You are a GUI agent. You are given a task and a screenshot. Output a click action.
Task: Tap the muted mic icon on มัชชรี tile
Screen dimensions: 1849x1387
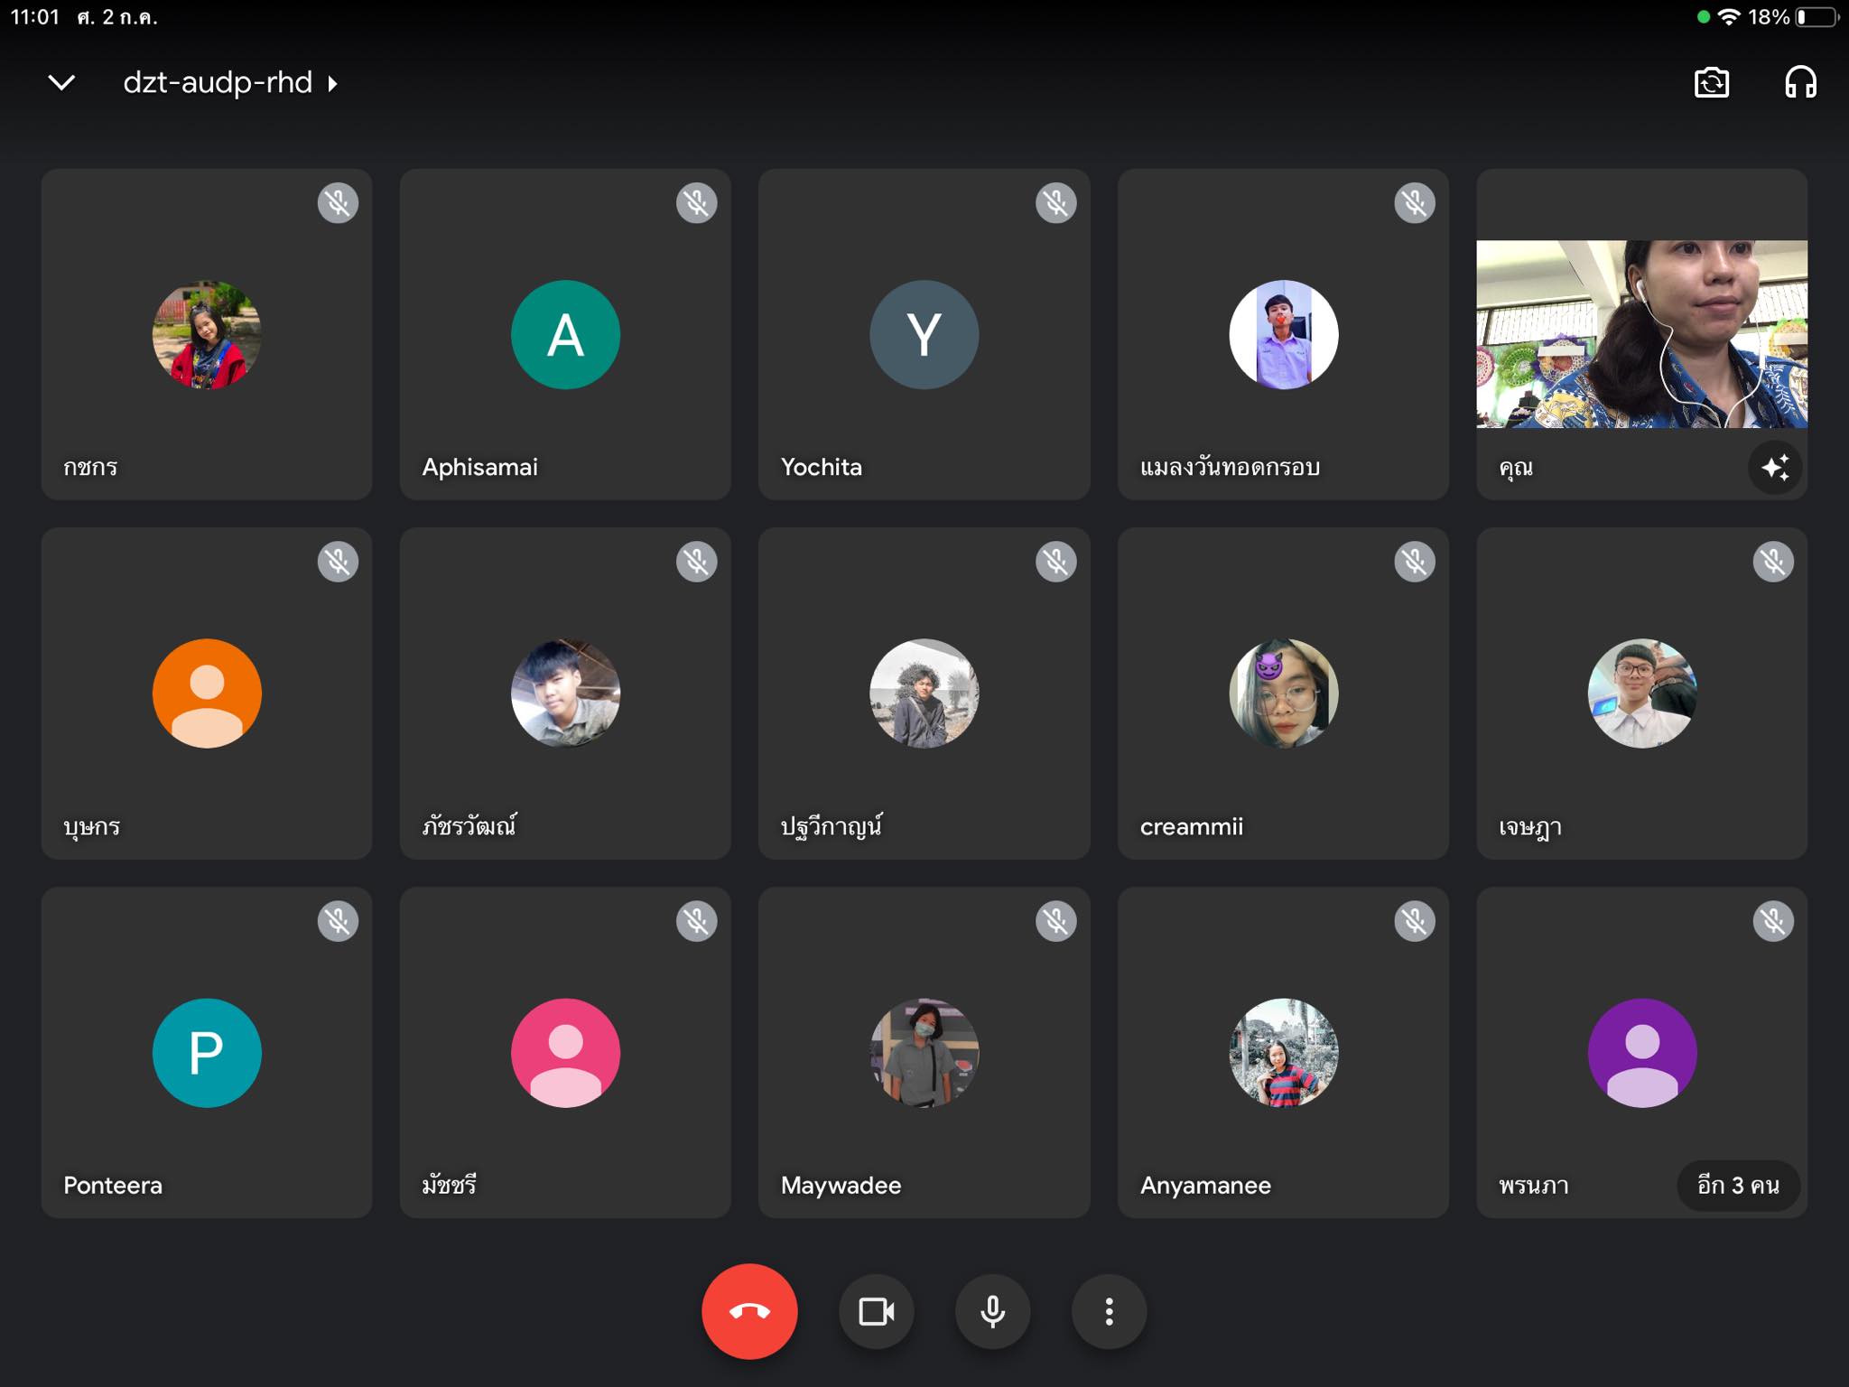tap(696, 921)
